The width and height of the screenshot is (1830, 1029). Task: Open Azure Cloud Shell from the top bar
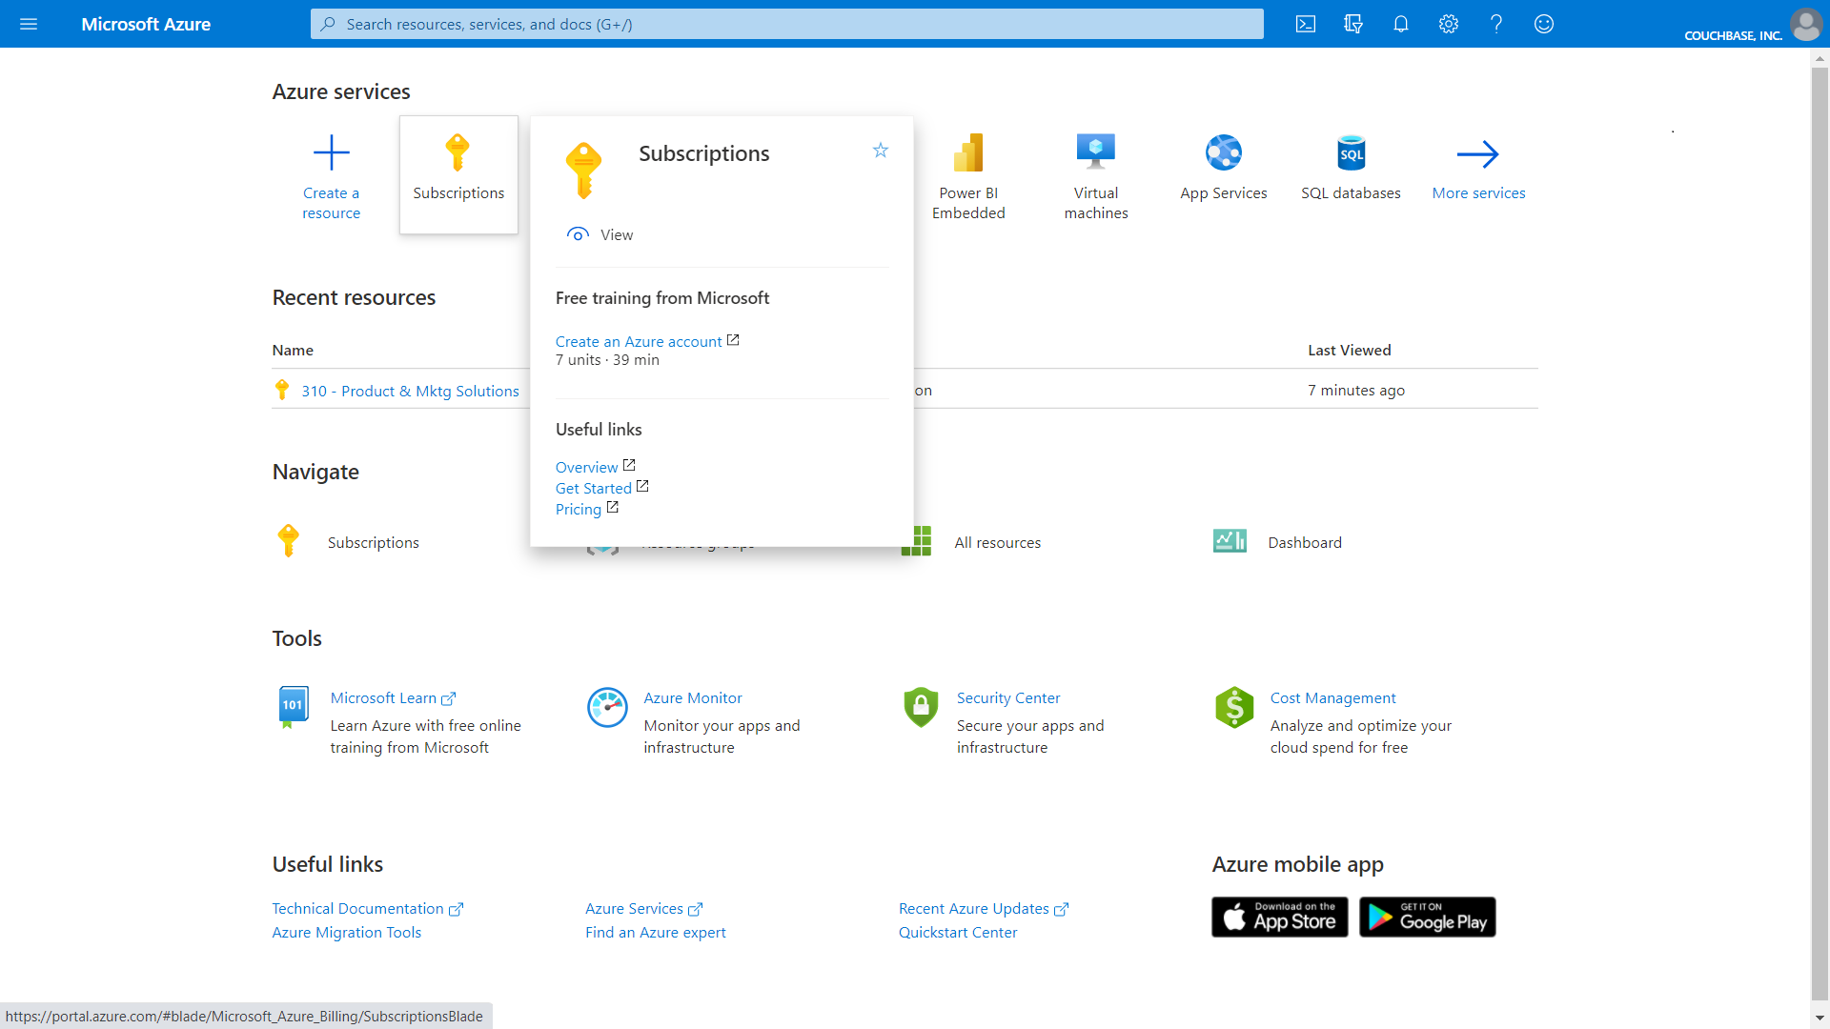coord(1306,24)
